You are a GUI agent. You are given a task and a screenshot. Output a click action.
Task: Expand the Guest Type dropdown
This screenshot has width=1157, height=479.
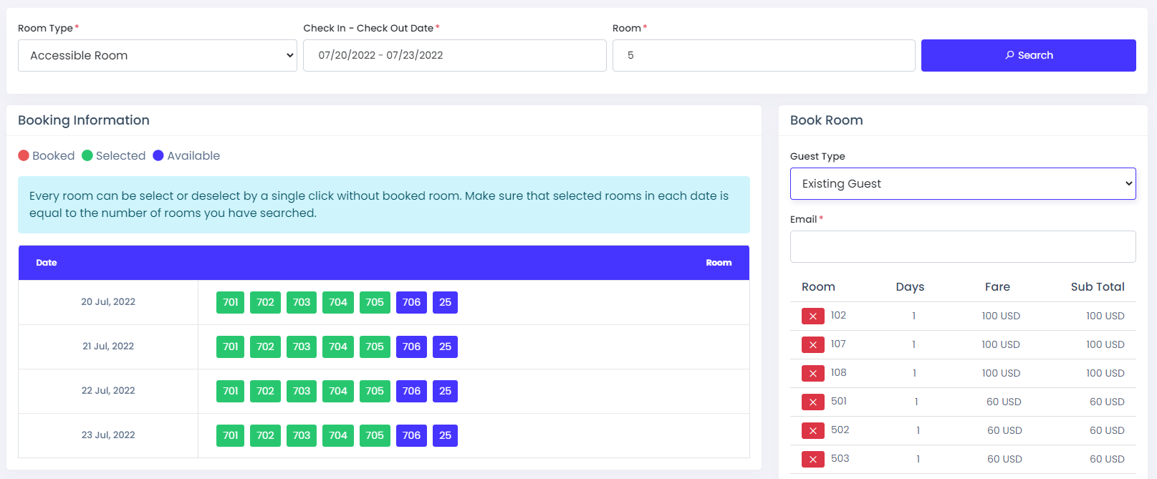coord(962,183)
